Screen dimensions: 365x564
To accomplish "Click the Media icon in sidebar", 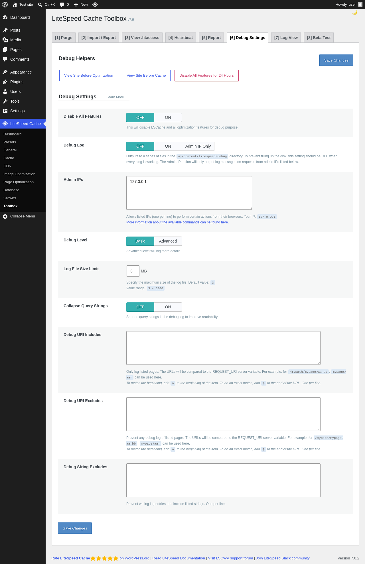I will [x=5, y=40].
